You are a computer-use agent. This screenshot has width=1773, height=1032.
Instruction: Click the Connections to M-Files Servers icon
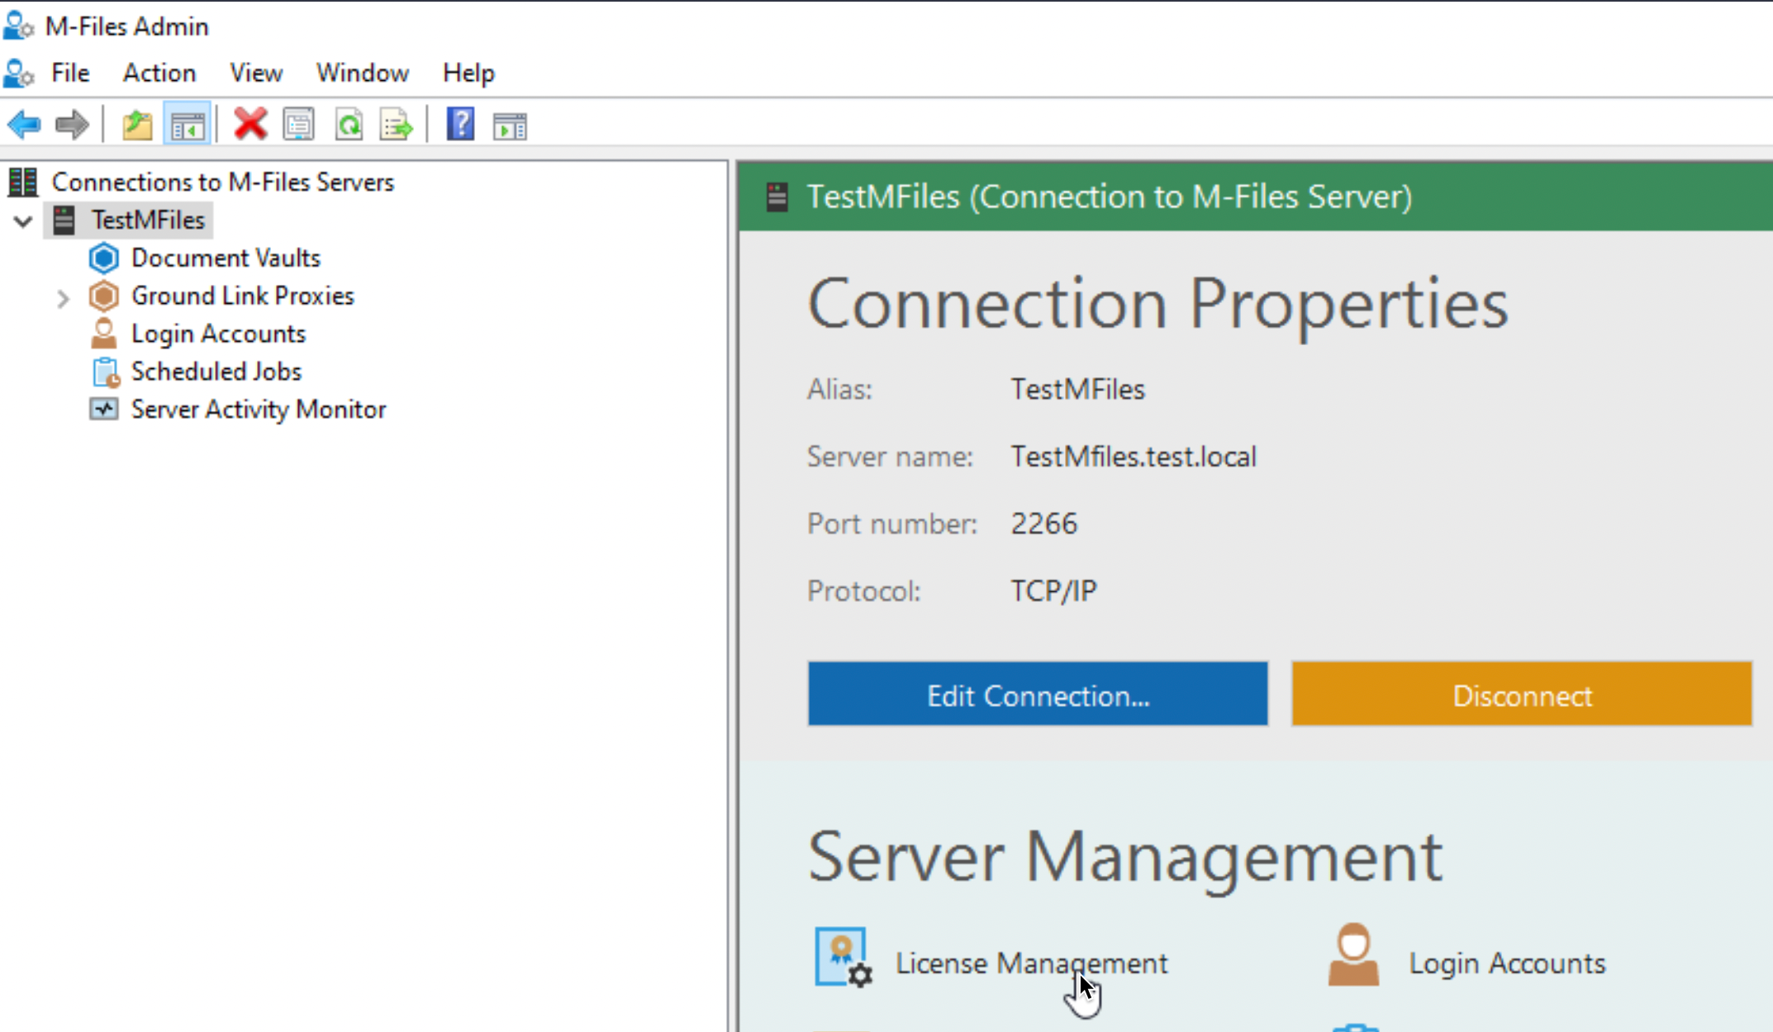(x=23, y=182)
